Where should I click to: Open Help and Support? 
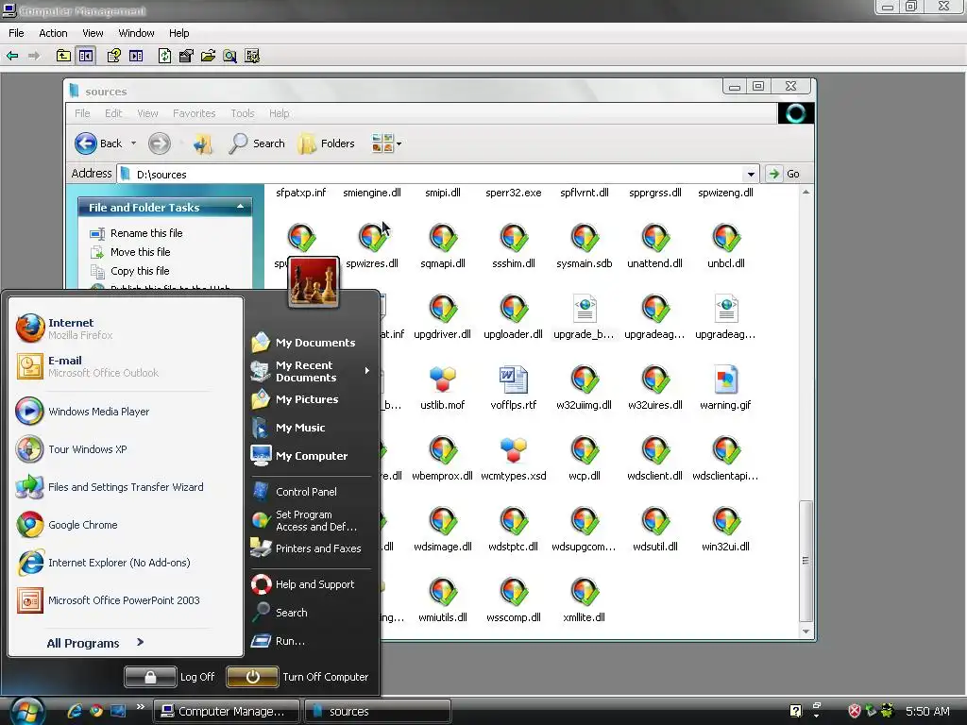[x=303, y=583]
